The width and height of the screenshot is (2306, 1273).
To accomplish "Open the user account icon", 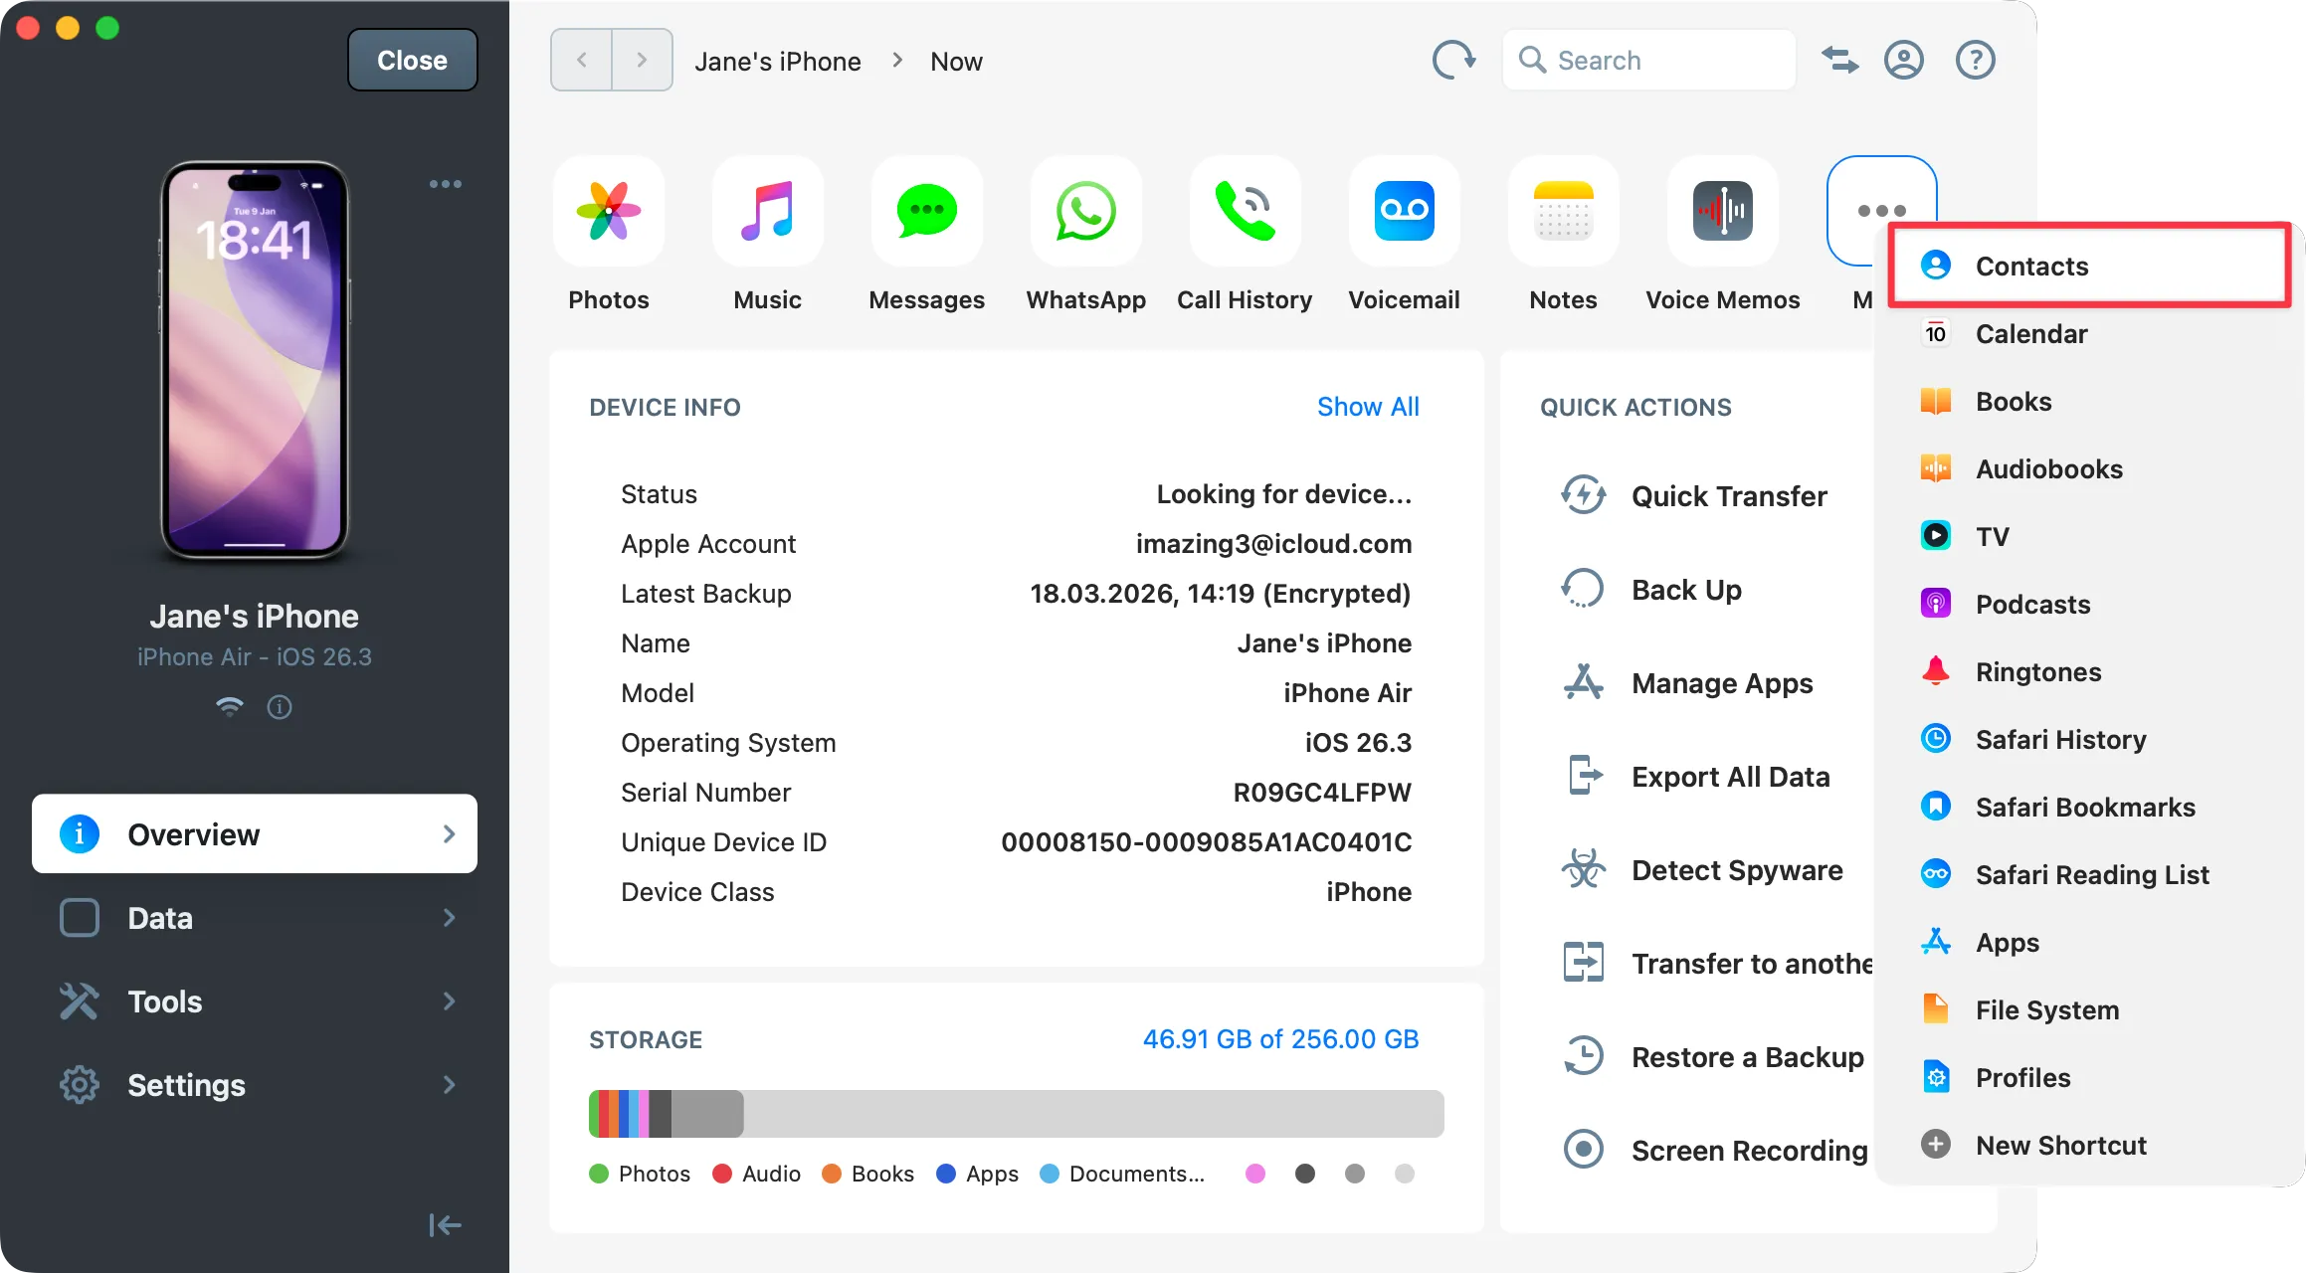I will (1903, 60).
